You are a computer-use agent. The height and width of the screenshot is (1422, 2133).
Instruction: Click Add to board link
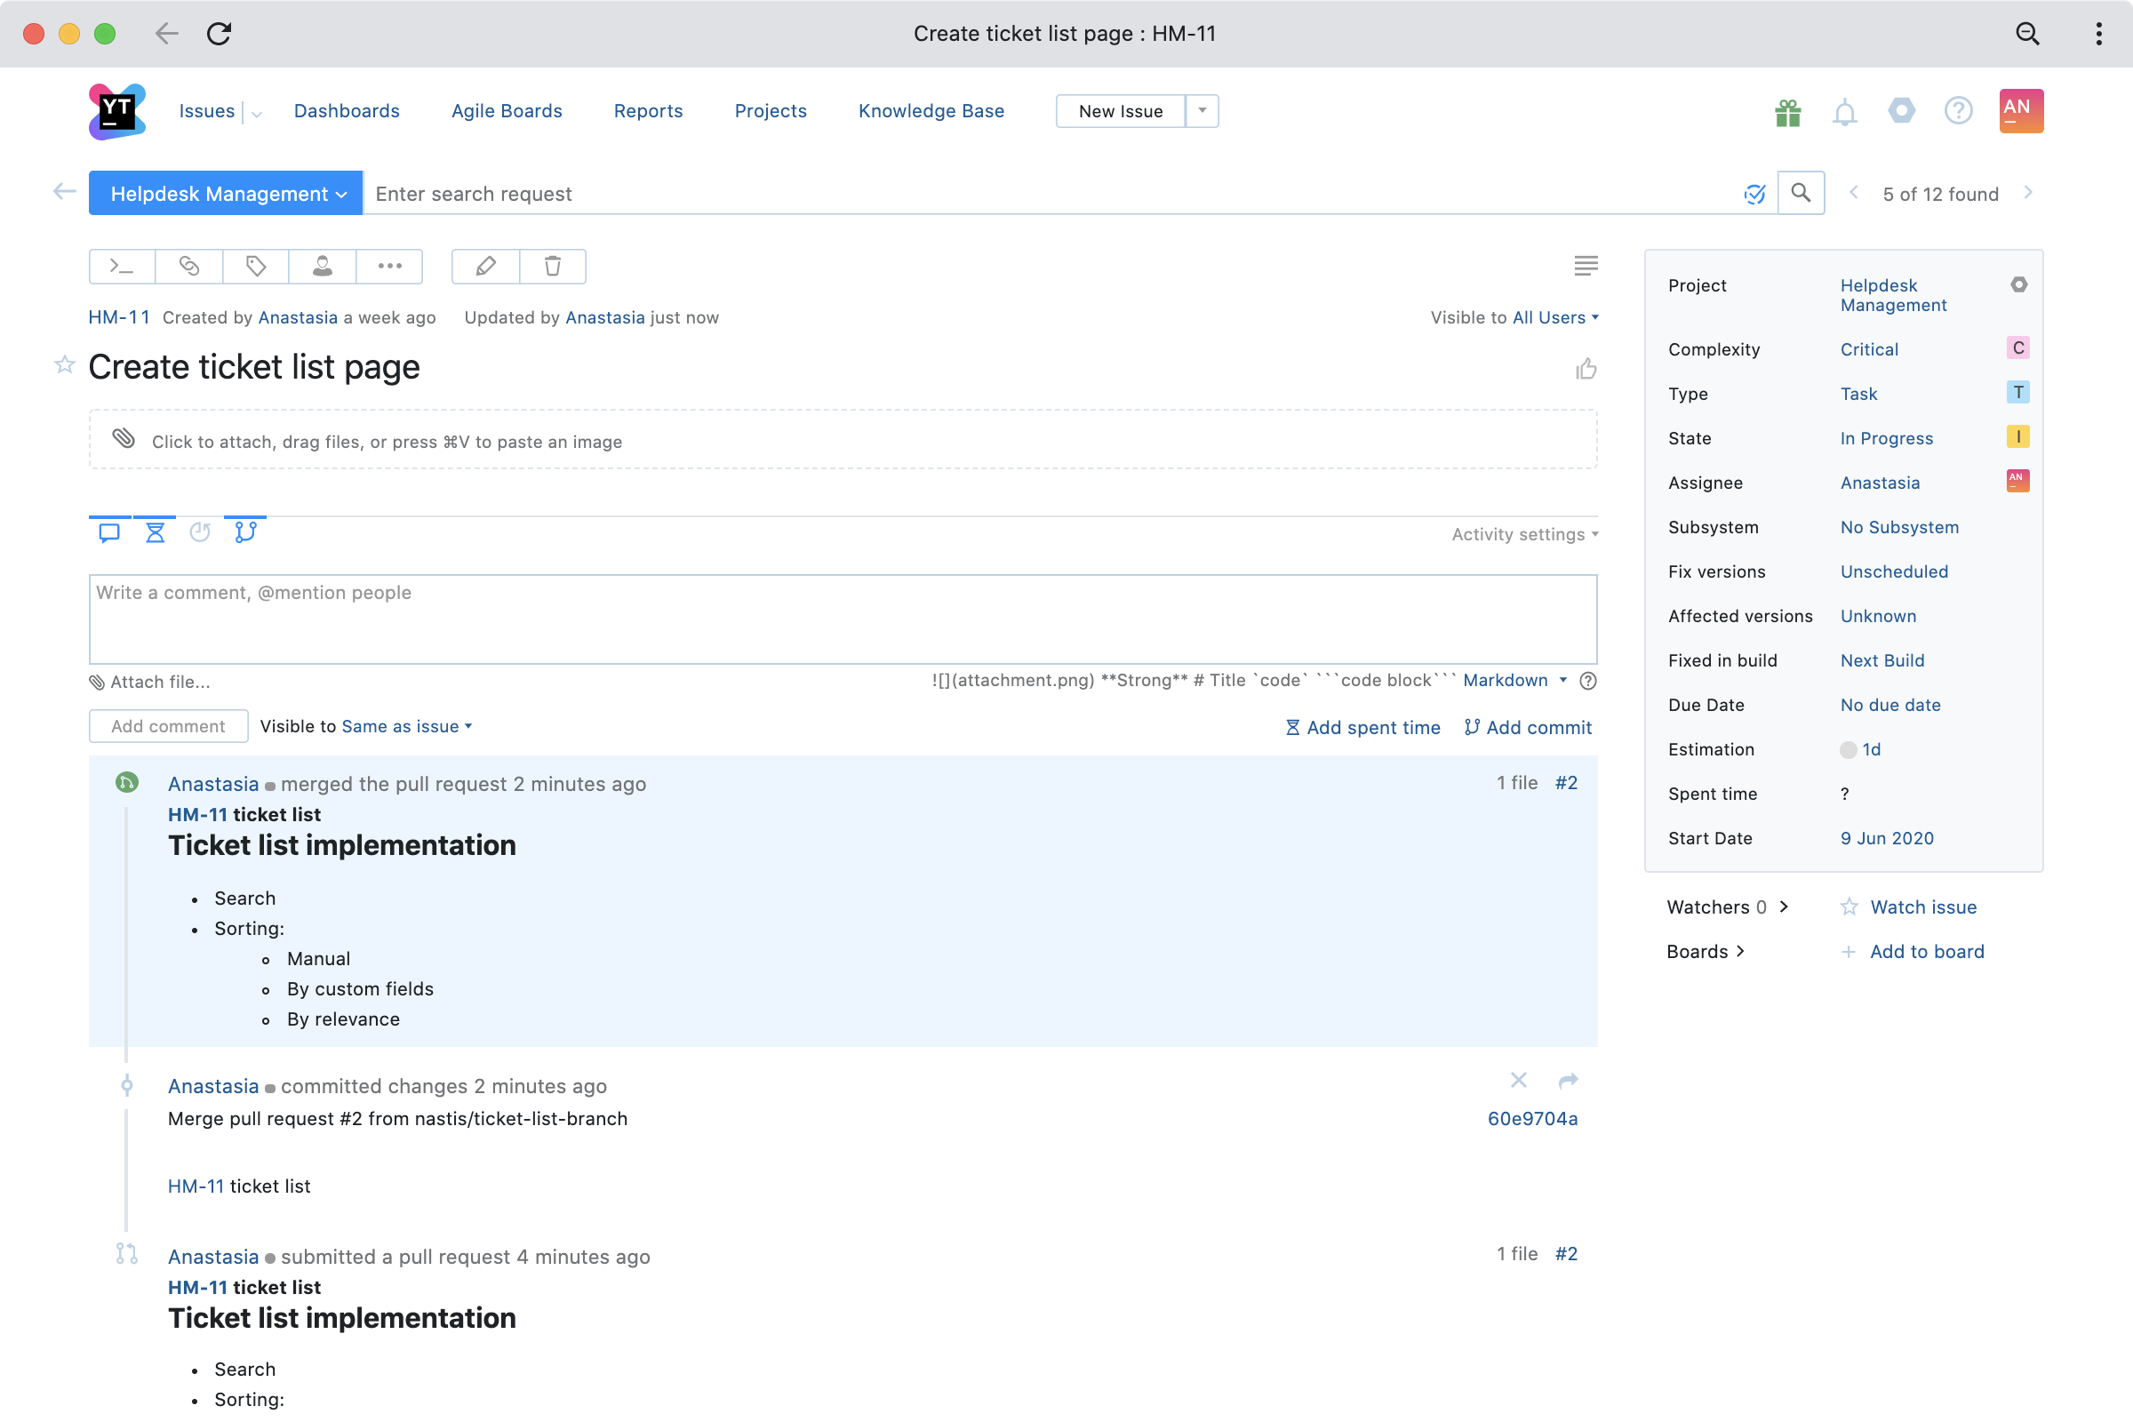tap(1927, 951)
